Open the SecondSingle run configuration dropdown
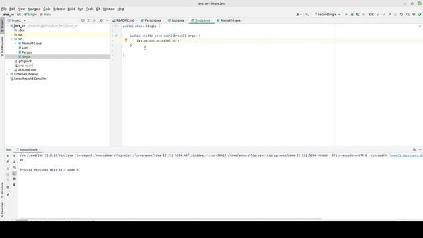The height and width of the screenshot is (238, 423). point(327,15)
